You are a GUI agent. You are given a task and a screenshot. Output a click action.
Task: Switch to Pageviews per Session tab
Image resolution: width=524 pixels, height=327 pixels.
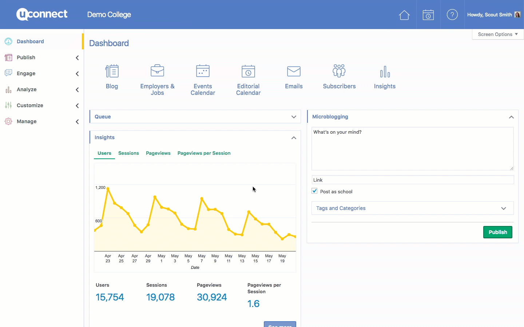(204, 153)
